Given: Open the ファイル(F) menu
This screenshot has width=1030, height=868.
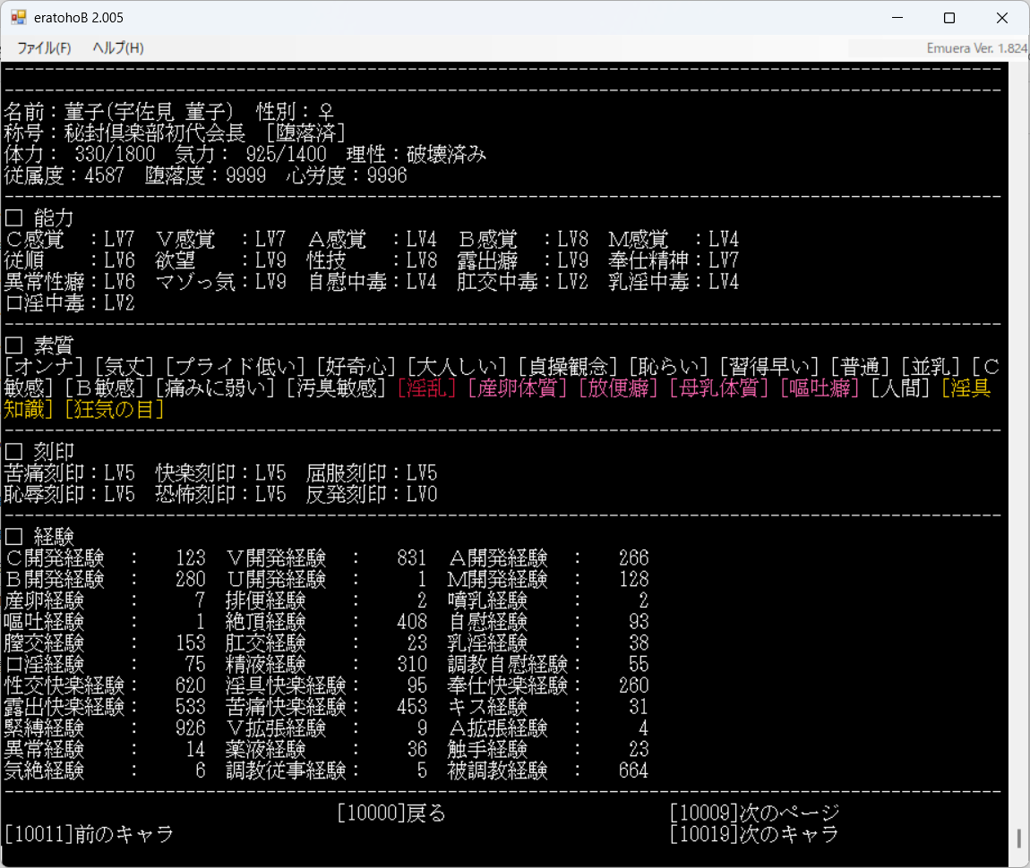Looking at the screenshot, I should pyautogui.click(x=44, y=48).
